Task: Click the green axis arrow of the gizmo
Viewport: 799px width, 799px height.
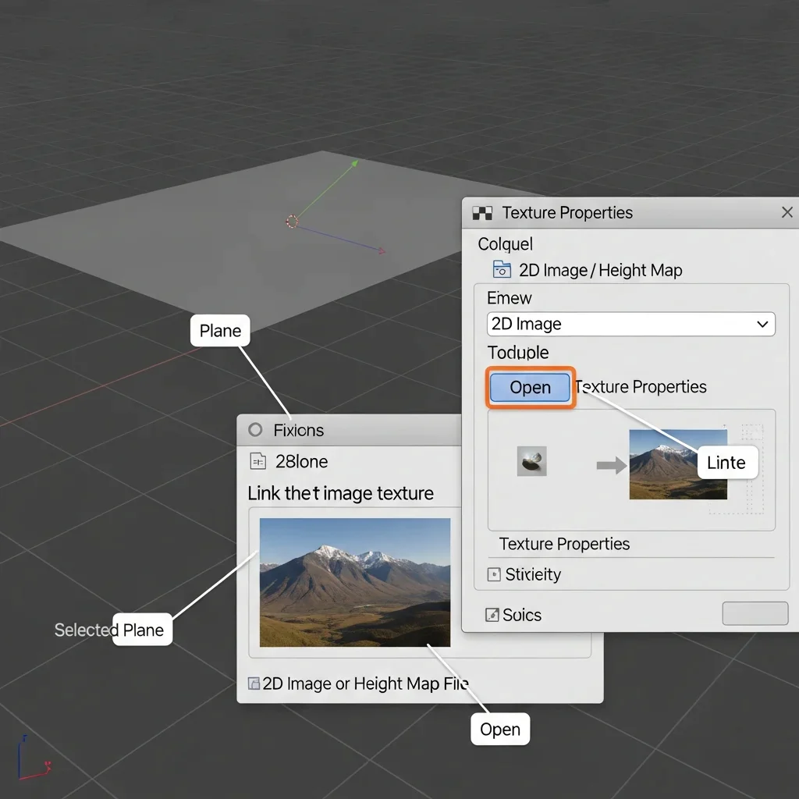Action: pyautogui.click(x=355, y=164)
